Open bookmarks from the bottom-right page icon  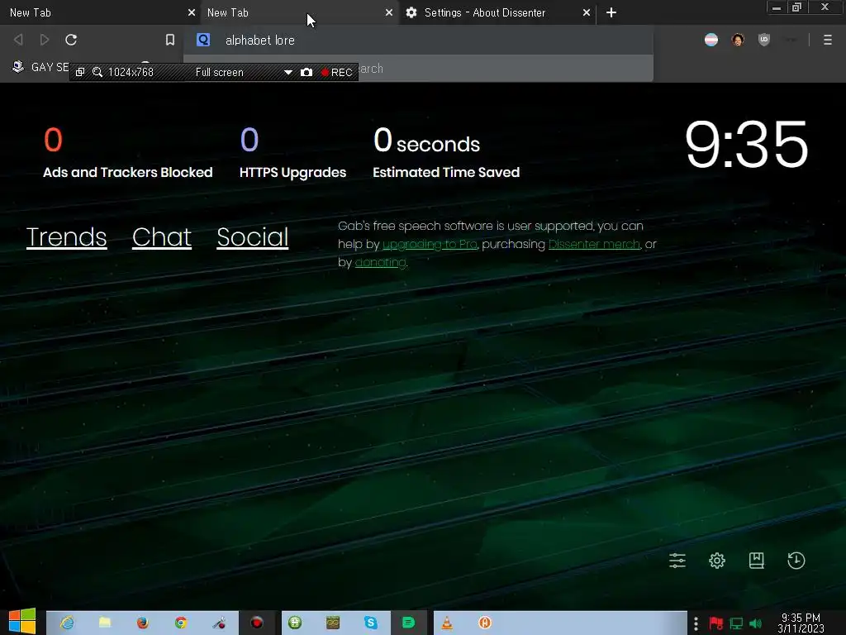point(757,561)
